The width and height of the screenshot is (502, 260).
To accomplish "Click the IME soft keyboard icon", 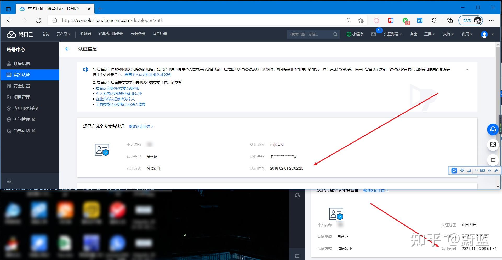I will point(482,170).
